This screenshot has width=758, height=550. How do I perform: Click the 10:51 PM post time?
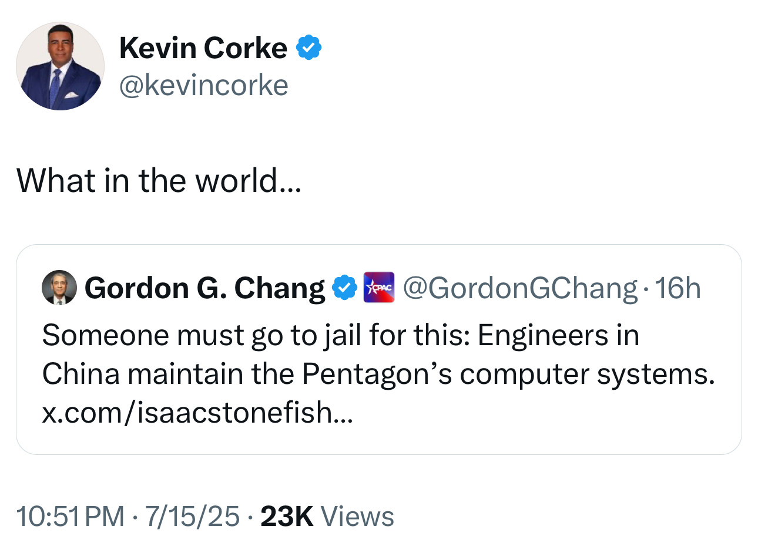(70, 517)
